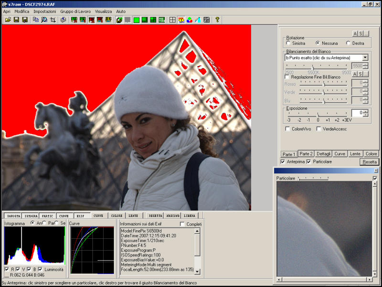The height and width of the screenshot is (287, 382).
Task: Click the open folder toolbar icon
Action: tap(8, 20)
